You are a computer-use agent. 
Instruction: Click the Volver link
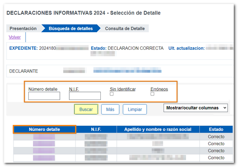[x=15, y=37]
